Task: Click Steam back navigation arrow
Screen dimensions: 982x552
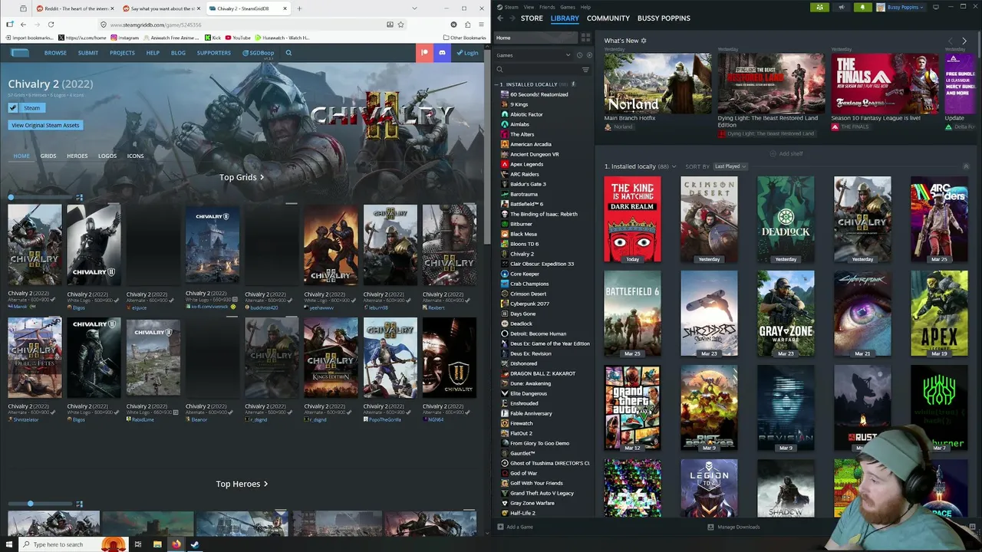Action: point(500,18)
